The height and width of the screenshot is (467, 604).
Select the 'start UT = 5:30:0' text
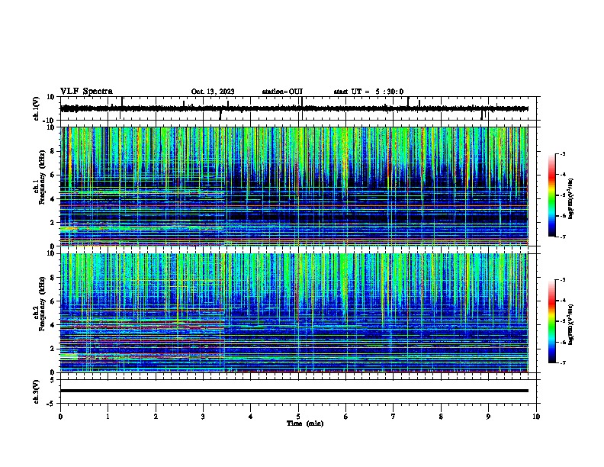pyautogui.click(x=368, y=92)
